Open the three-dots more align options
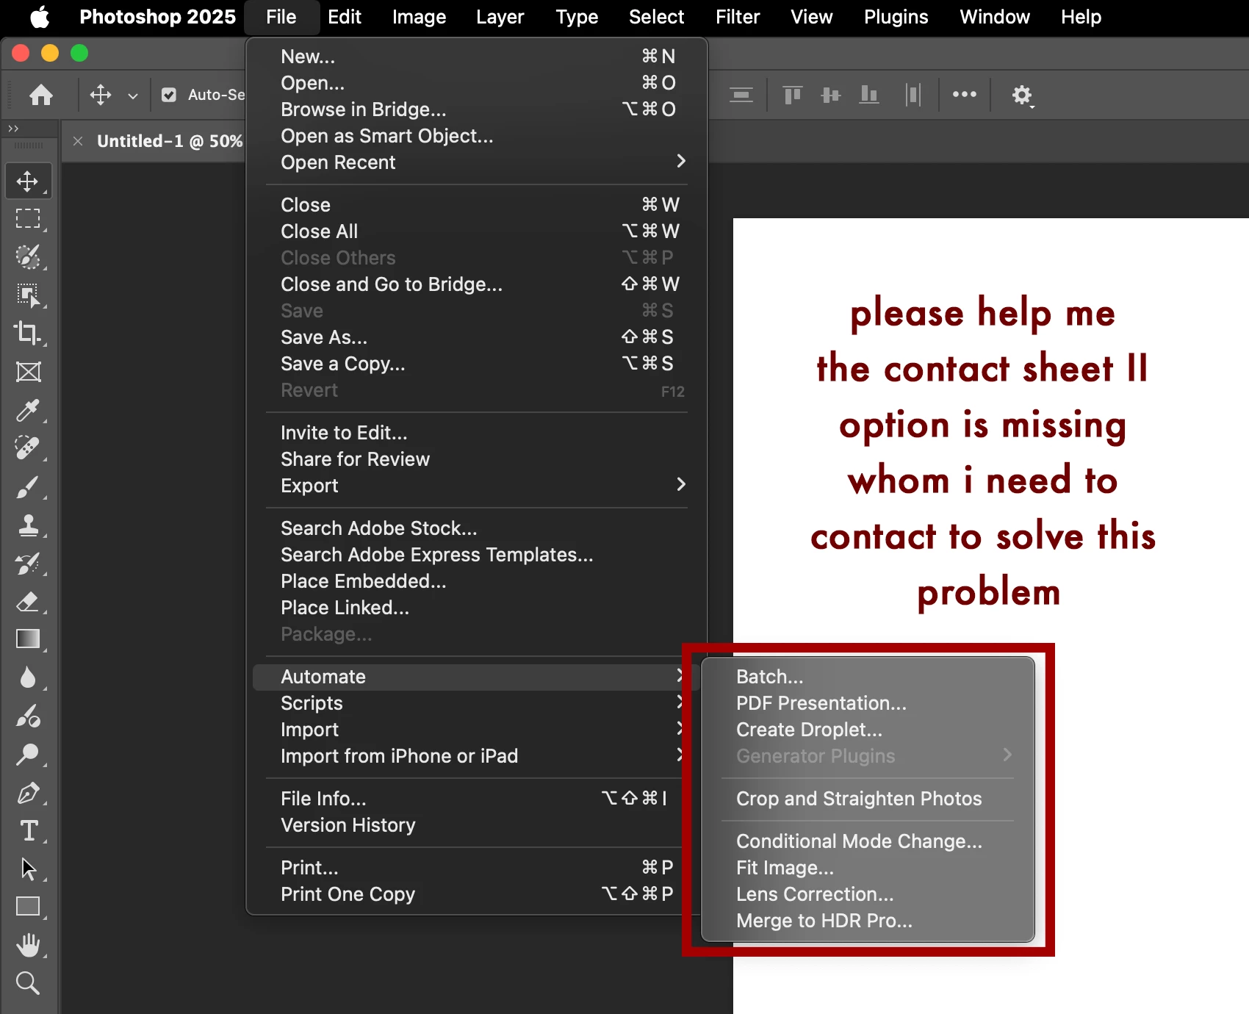The width and height of the screenshot is (1249, 1014). pos(965,95)
